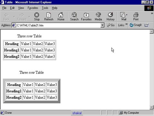Stop the page from loading
The image size is (154, 116).
(37, 17)
